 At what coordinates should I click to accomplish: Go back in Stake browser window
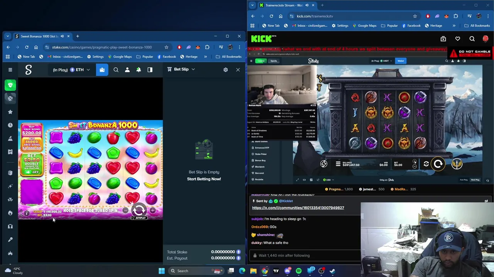tap(8, 47)
